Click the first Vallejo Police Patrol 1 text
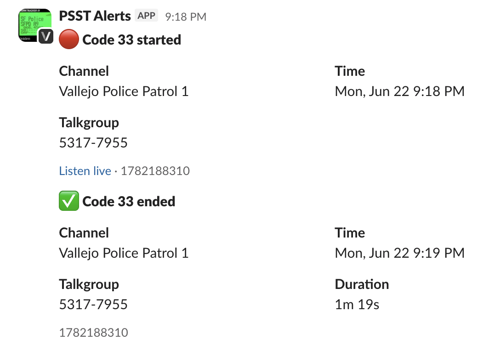The image size is (489, 362). pos(124,91)
